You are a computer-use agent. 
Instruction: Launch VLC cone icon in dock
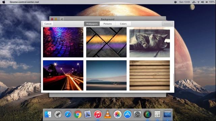coord(108,114)
